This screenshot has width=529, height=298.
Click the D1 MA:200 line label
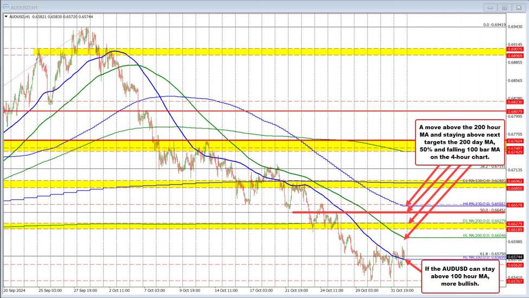click(484, 221)
